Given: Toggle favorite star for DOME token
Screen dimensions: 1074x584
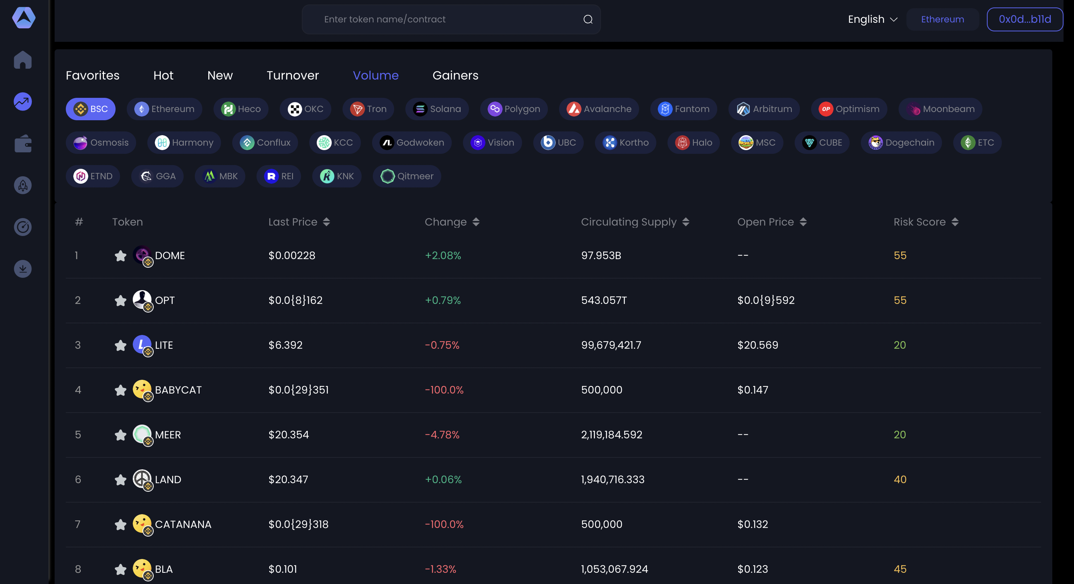Looking at the screenshot, I should [120, 255].
